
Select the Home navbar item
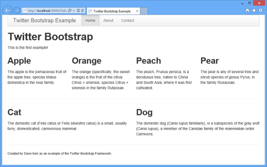[x=90, y=20]
